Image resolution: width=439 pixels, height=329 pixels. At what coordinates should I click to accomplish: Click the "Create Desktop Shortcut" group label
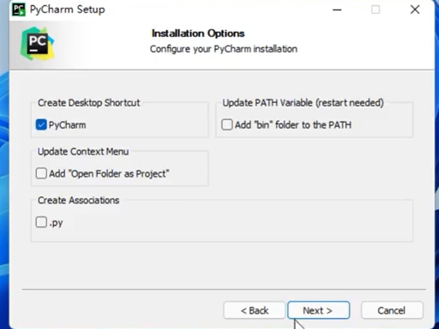pyautogui.click(x=89, y=103)
